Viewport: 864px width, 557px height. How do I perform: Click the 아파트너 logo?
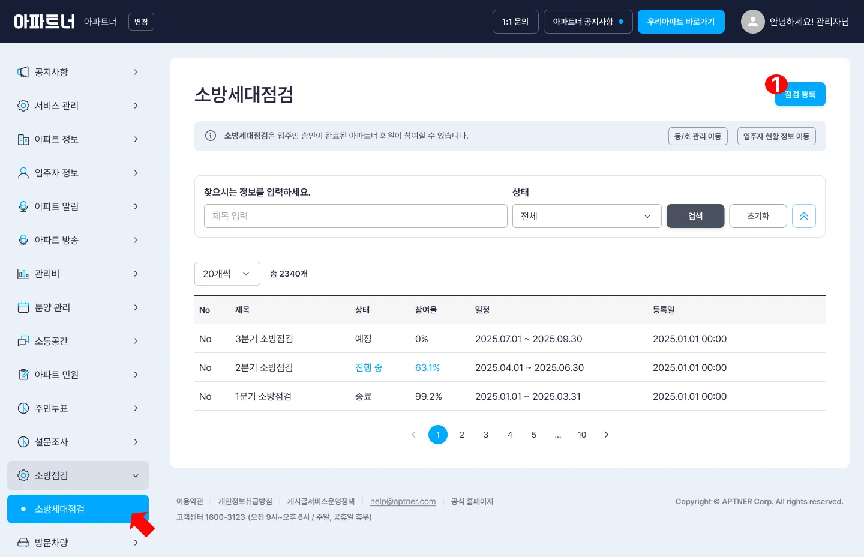click(x=44, y=22)
